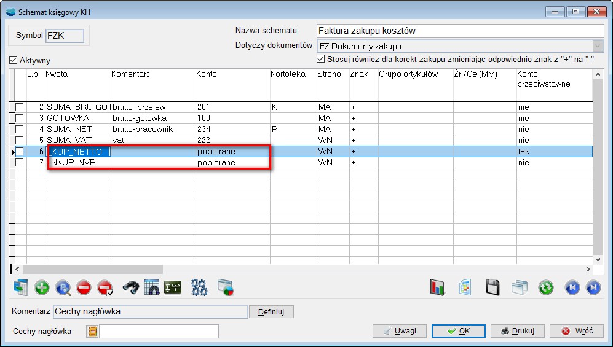
Task: Click the blue gears settings icon
Action: click(199, 287)
